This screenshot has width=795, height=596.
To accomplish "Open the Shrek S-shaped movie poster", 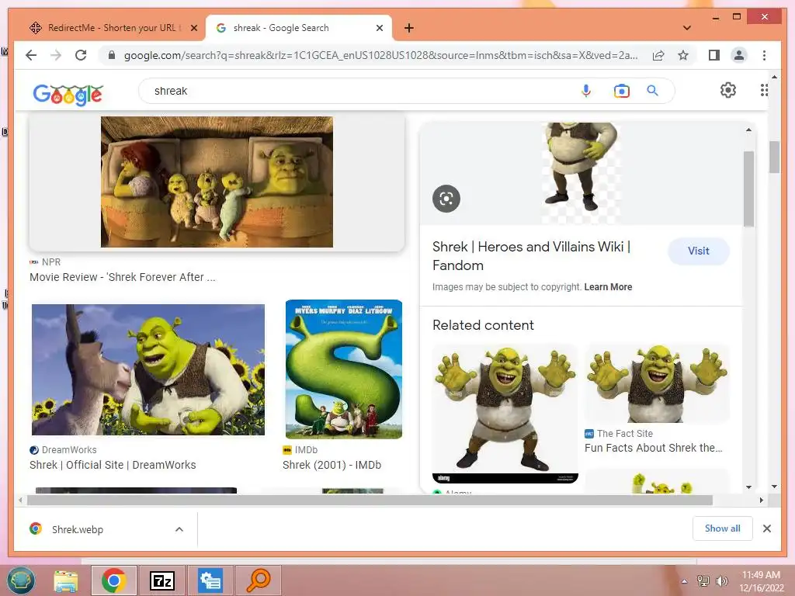I will click(344, 369).
